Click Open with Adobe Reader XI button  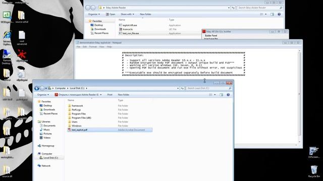(77, 95)
